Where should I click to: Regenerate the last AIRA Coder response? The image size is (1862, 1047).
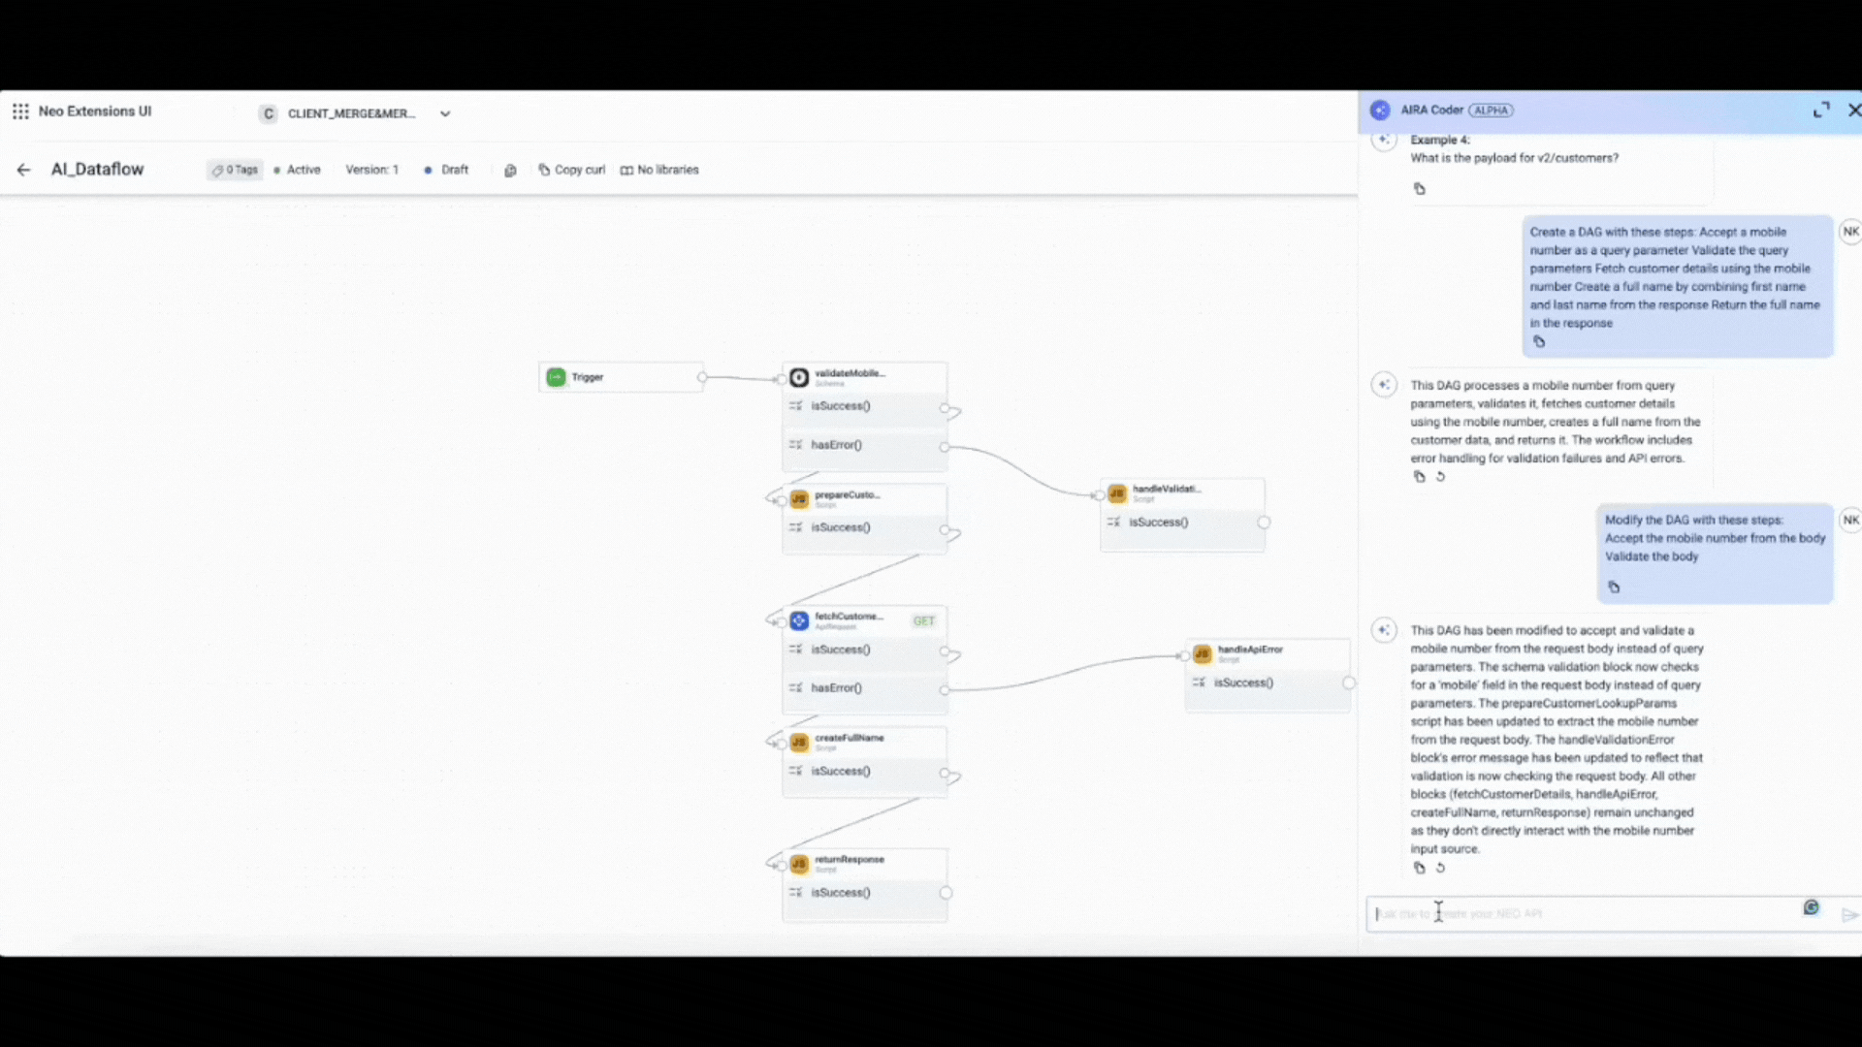[1440, 869]
